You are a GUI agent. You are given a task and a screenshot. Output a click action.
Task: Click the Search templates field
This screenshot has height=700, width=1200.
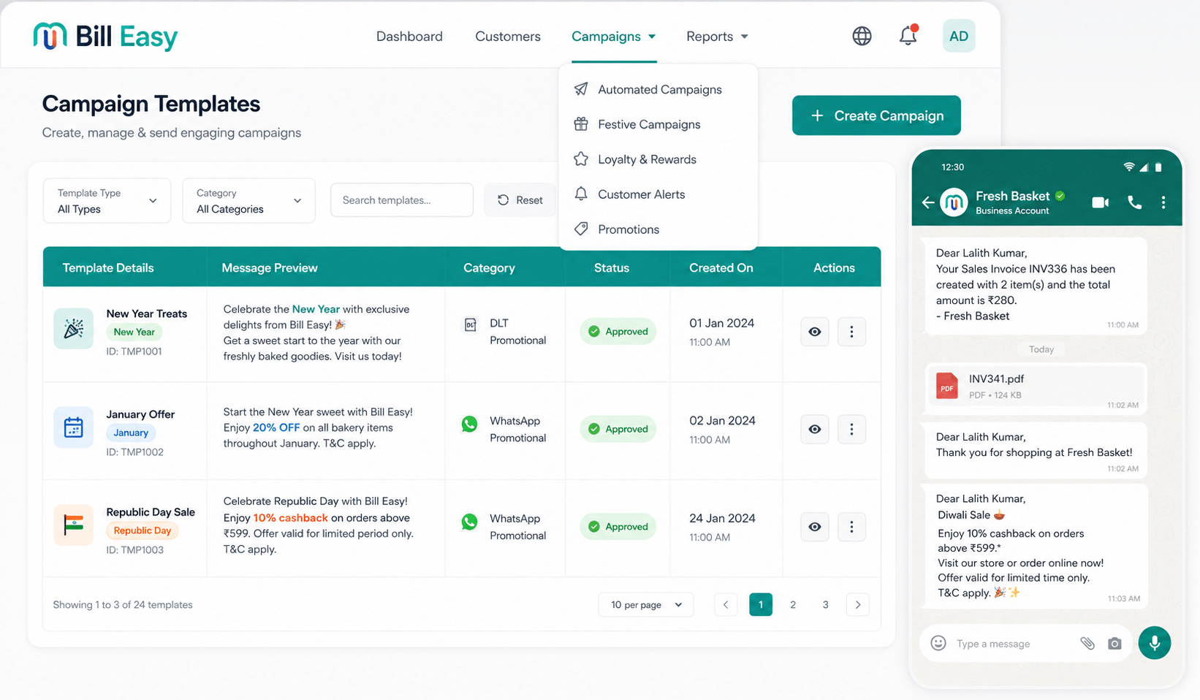402,200
